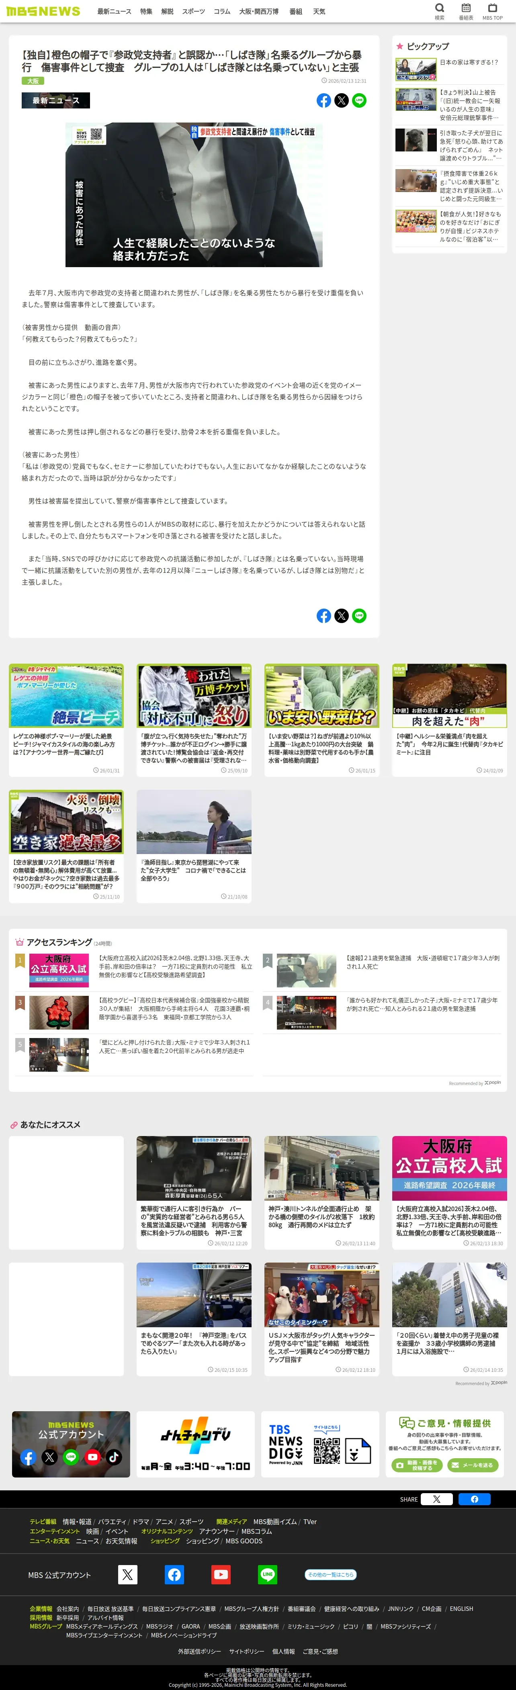516x1690 pixels.
Task: Open 絶景ビーチ Jamaica article thumbnail
Action: click(66, 695)
